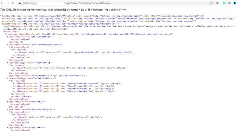This screenshot has width=236, height=131.
Task: Share this page via share icon
Action: (212, 3)
